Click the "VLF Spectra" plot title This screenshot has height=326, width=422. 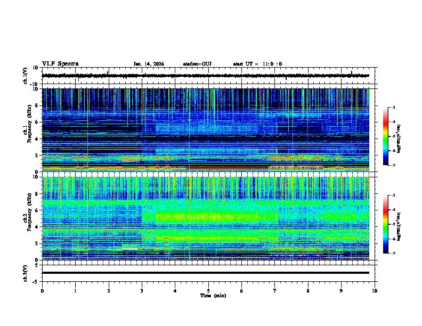click(60, 64)
